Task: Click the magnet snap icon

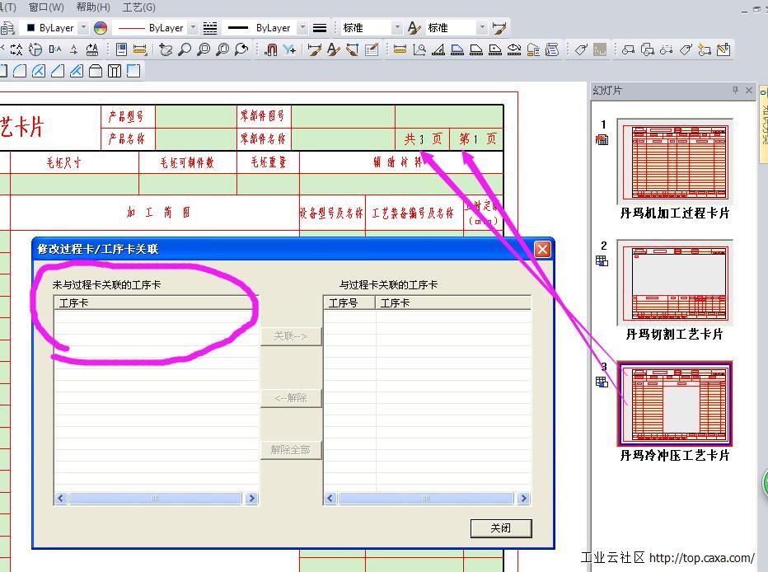Action: coord(270,49)
